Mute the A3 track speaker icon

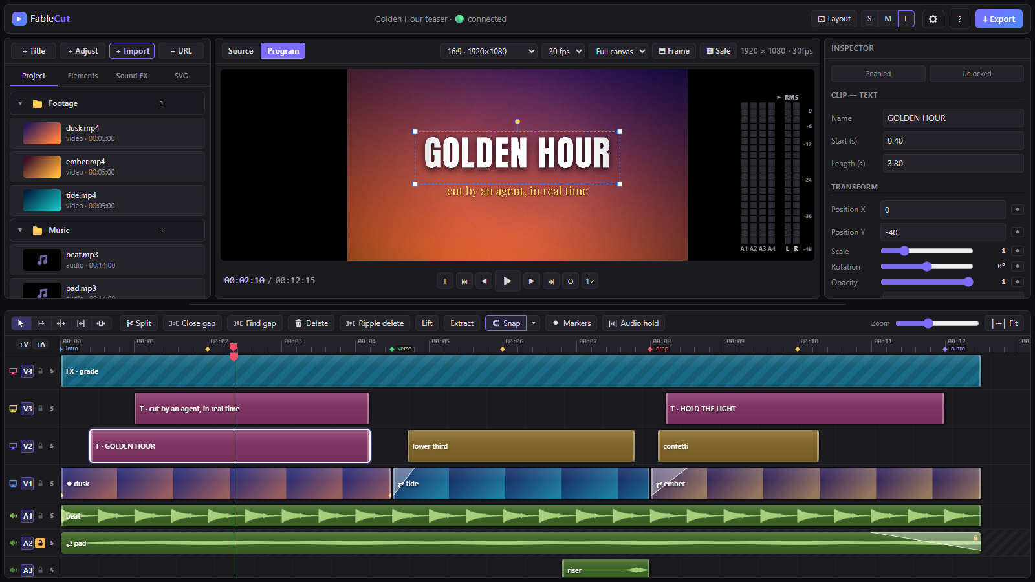coord(13,570)
